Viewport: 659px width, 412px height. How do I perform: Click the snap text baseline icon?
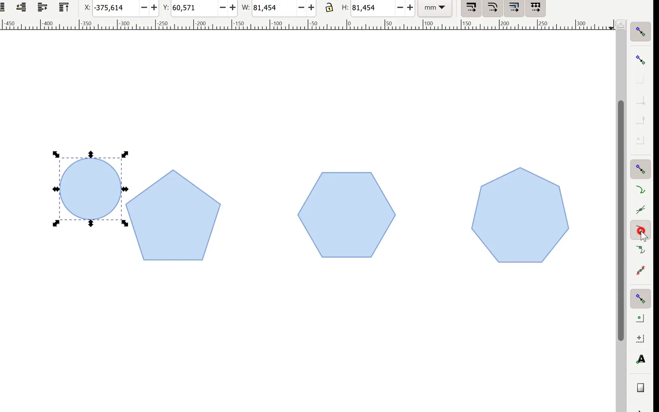pos(640,359)
